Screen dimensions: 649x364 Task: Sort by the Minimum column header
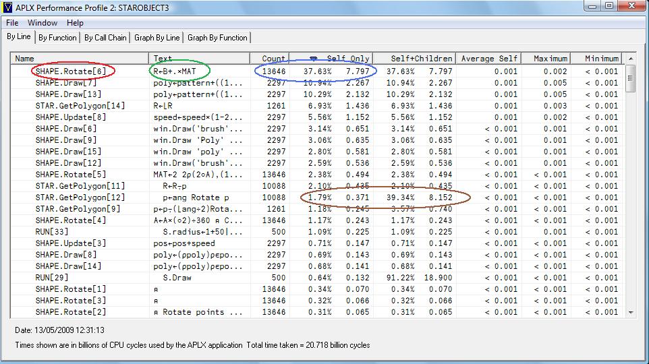coord(597,59)
